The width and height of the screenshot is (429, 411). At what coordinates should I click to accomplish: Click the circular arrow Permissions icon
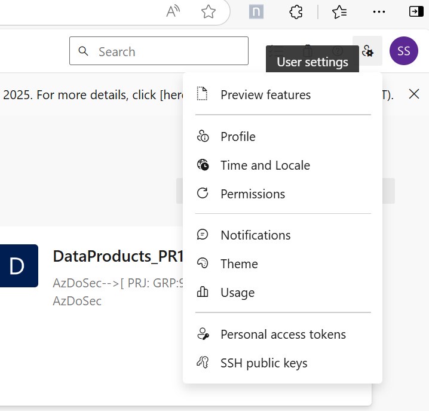coord(203,193)
